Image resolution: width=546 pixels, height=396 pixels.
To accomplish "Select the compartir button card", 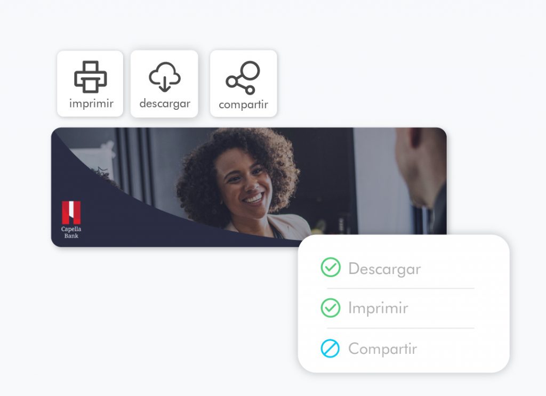I will [x=243, y=84].
